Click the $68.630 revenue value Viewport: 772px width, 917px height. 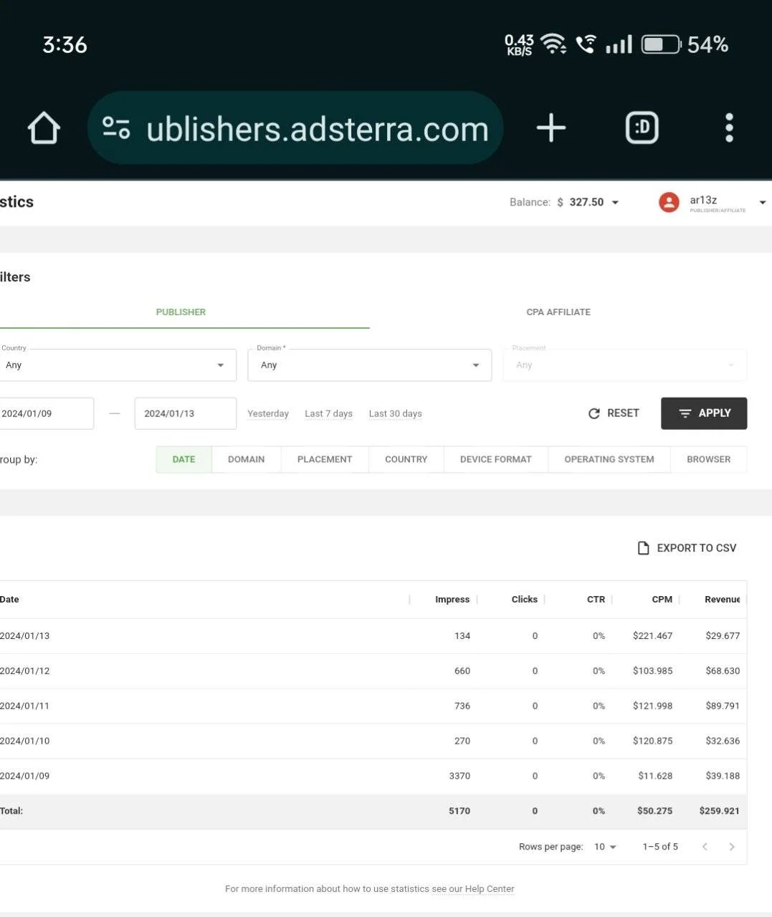723,671
